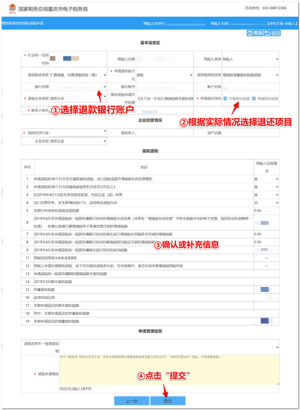The width and height of the screenshot is (300, 410).
Task: Click the 【单位主体-办税人】 header text
Action: (282, 24)
